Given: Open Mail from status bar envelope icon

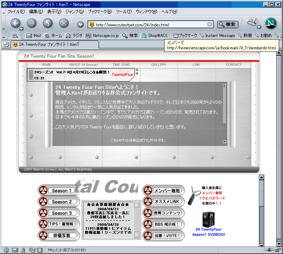Looking at the screenshot, I should tap(15, 250).
